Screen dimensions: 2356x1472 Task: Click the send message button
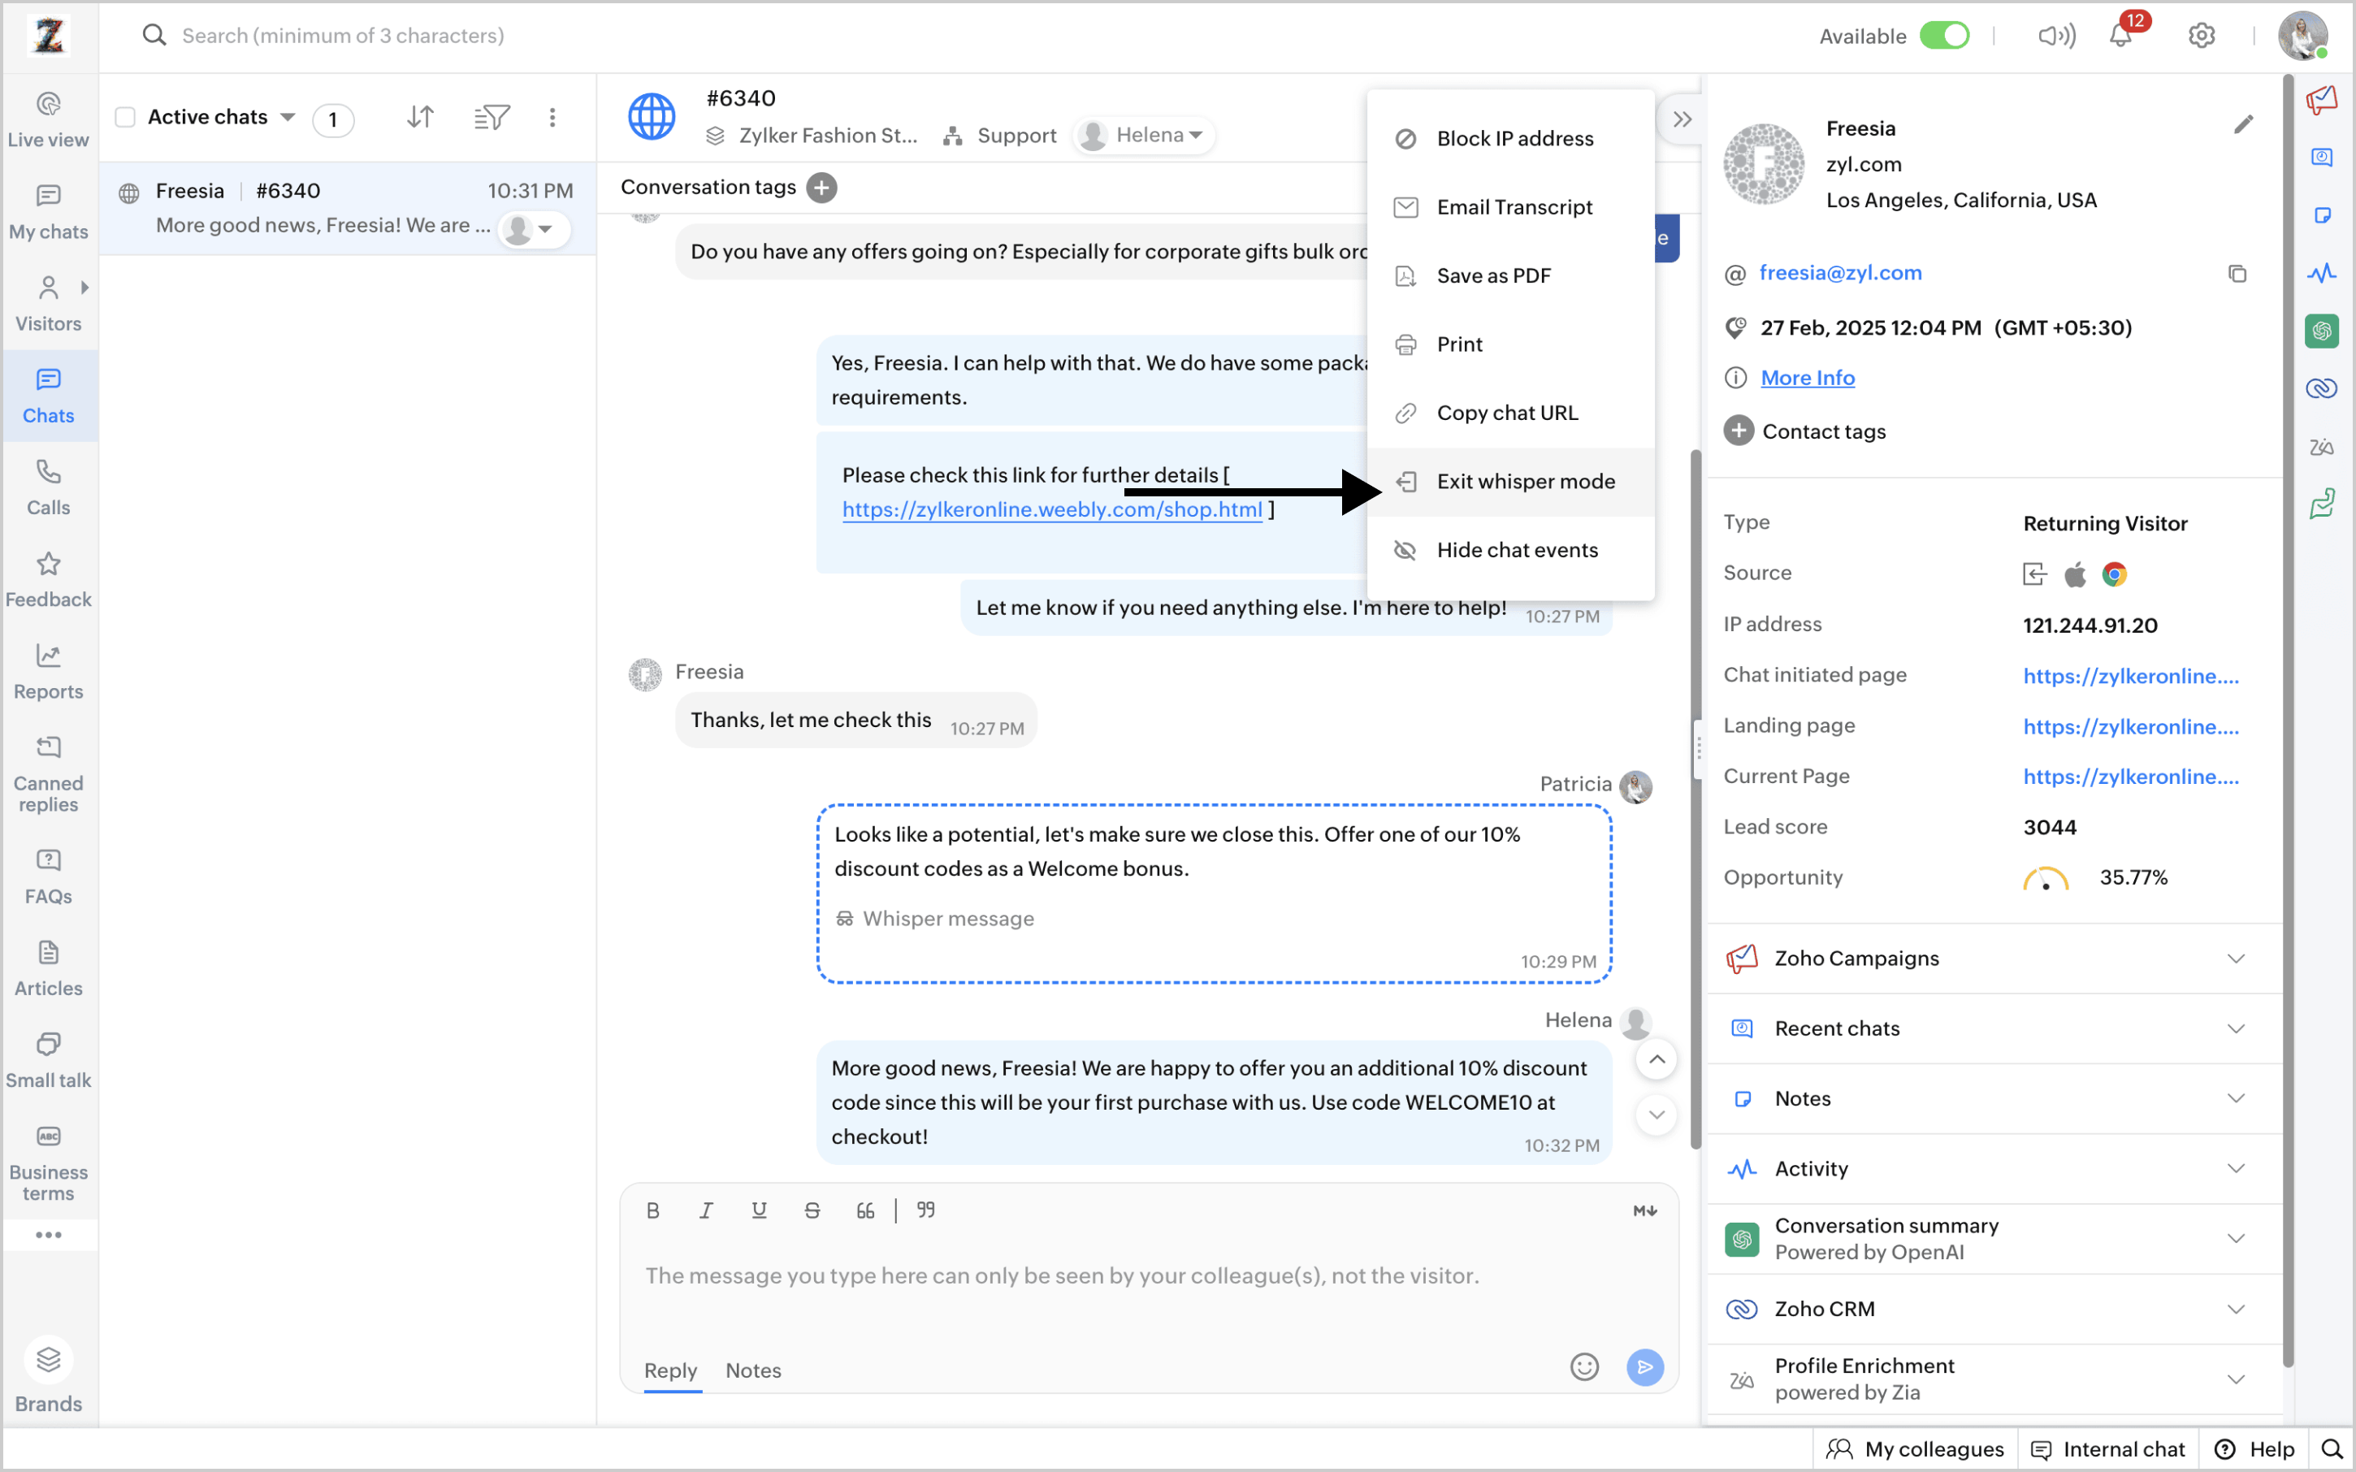1644,1367
